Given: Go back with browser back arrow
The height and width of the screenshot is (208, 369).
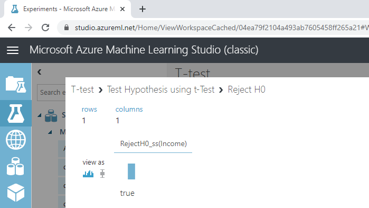Looking at the screenshot, I should pos(11,28).
